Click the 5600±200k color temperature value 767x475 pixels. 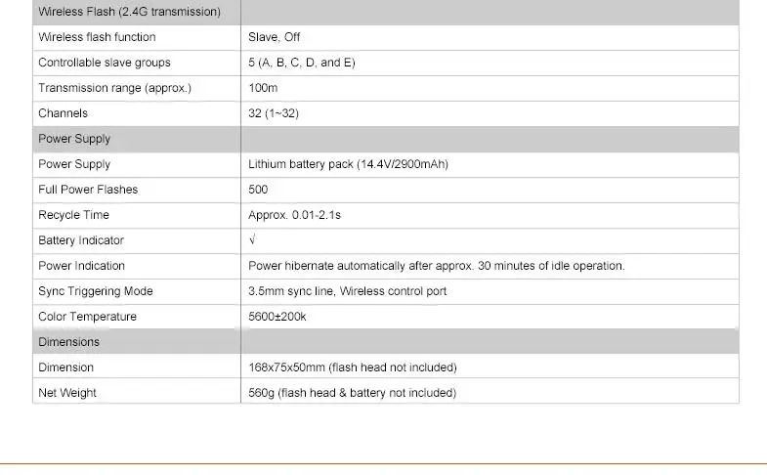point(277,317)
